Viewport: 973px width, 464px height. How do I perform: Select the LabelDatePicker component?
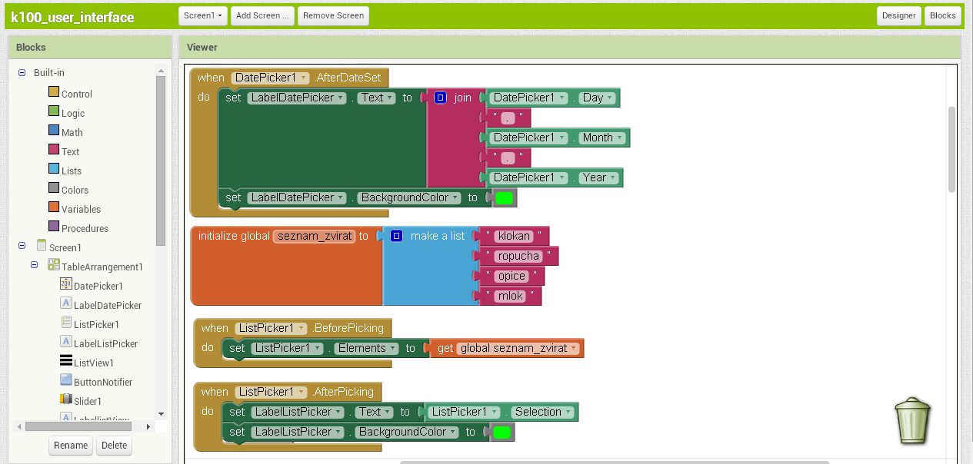[x=101, y=305]
